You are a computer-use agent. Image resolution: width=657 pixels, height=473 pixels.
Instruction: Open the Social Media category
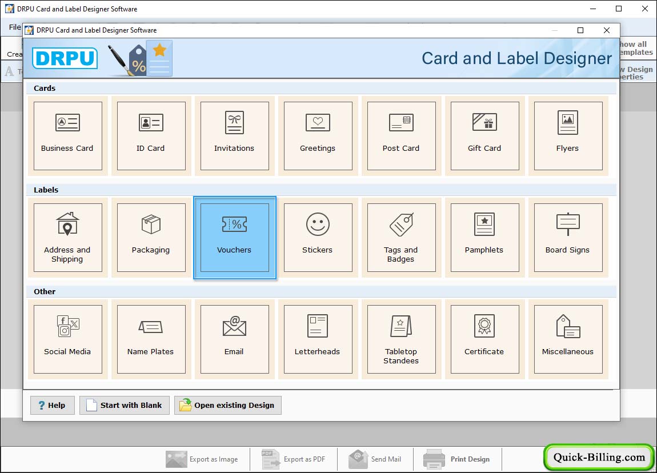67,339
